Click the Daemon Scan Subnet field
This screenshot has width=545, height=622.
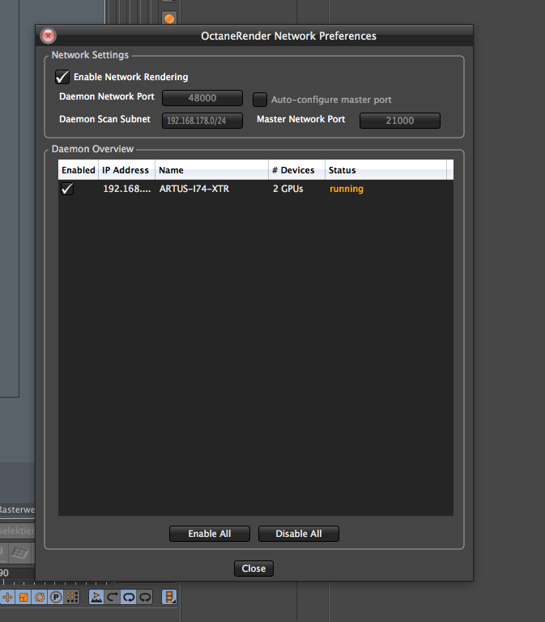202,121
